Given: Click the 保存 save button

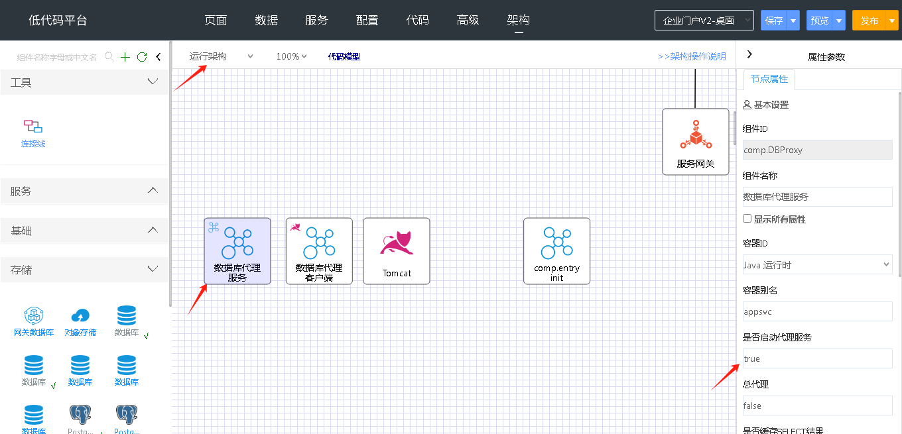Looking at the screenshot, I should (x=774, y=21).
